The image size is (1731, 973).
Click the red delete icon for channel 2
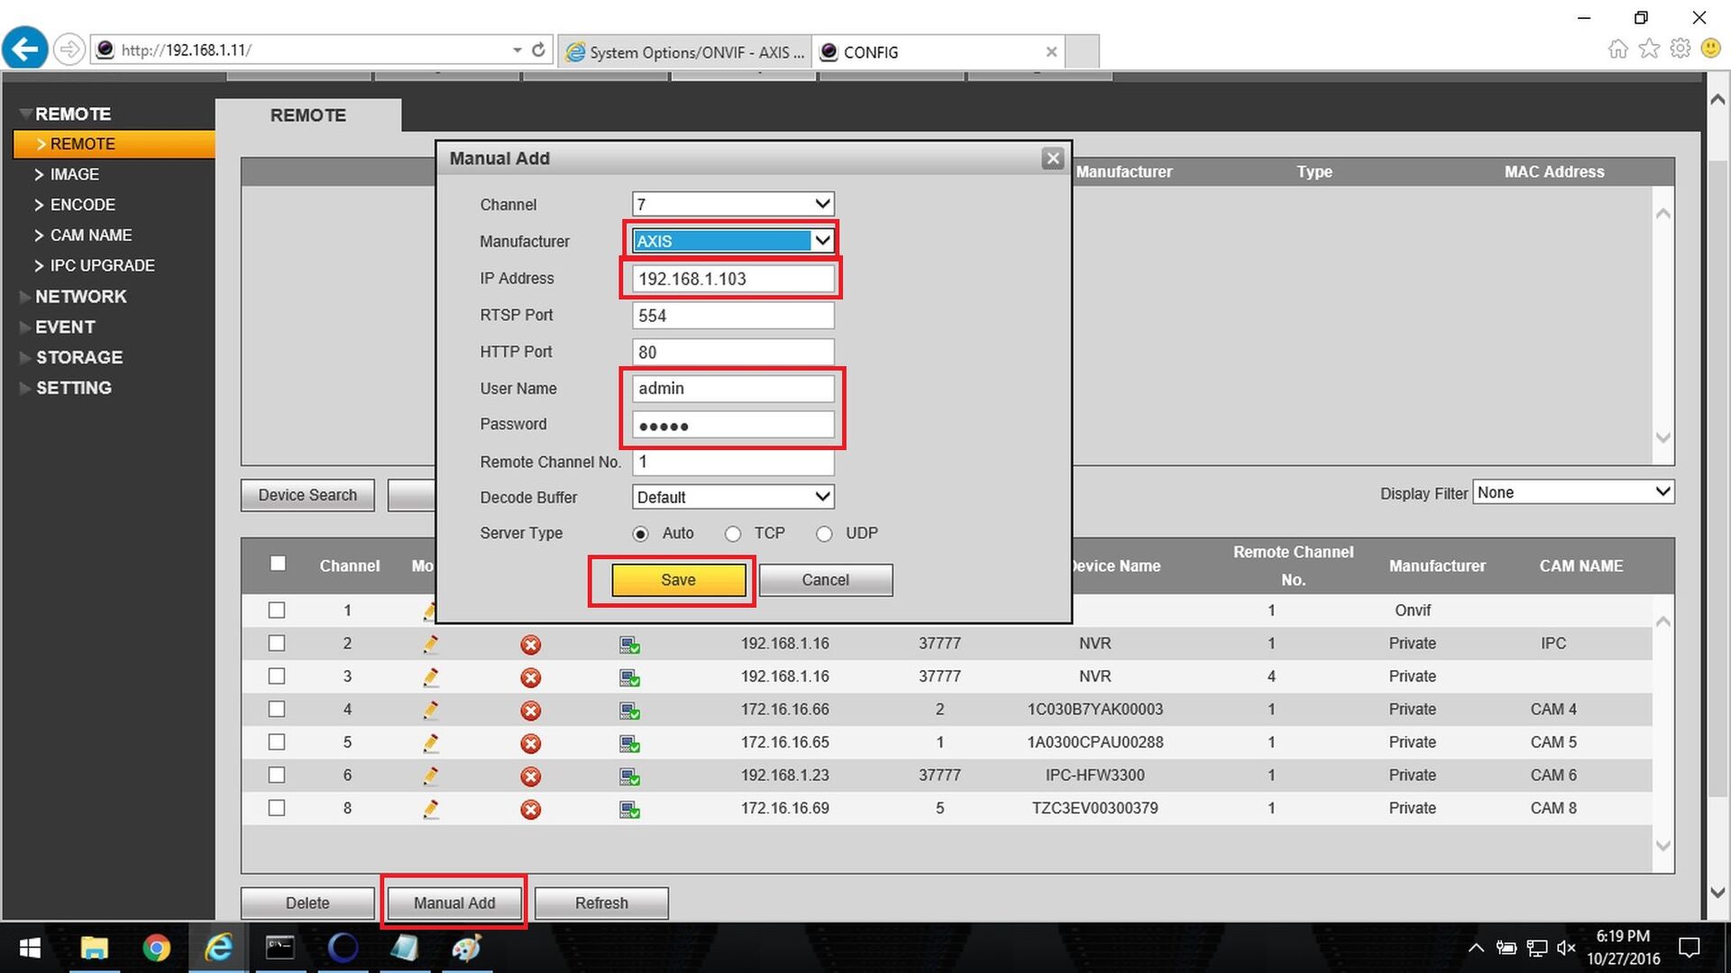pos(531,645)
